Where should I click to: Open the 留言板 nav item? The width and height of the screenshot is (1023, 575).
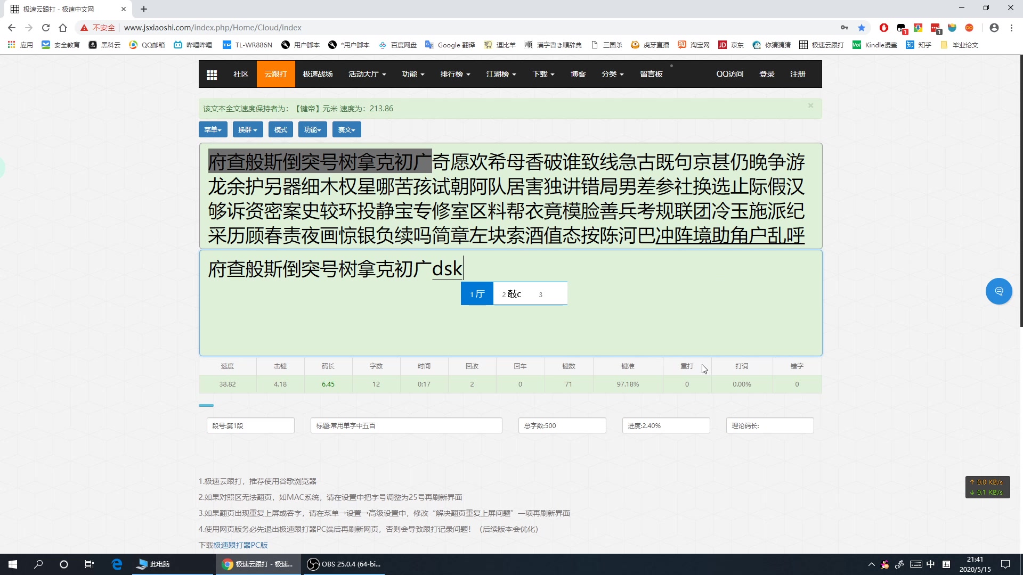pyautogui.click(x=651, y=74)
